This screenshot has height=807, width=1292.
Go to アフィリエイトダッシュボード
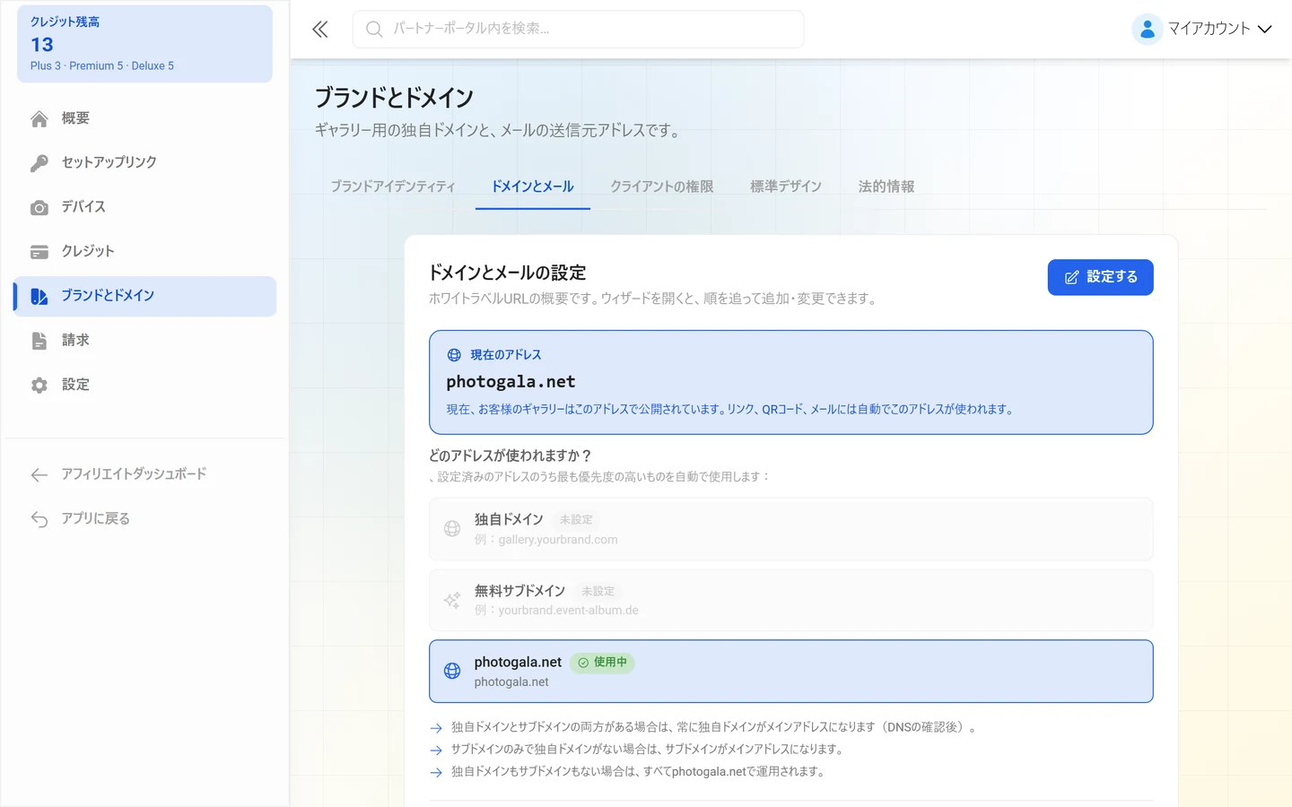[144, 474]
